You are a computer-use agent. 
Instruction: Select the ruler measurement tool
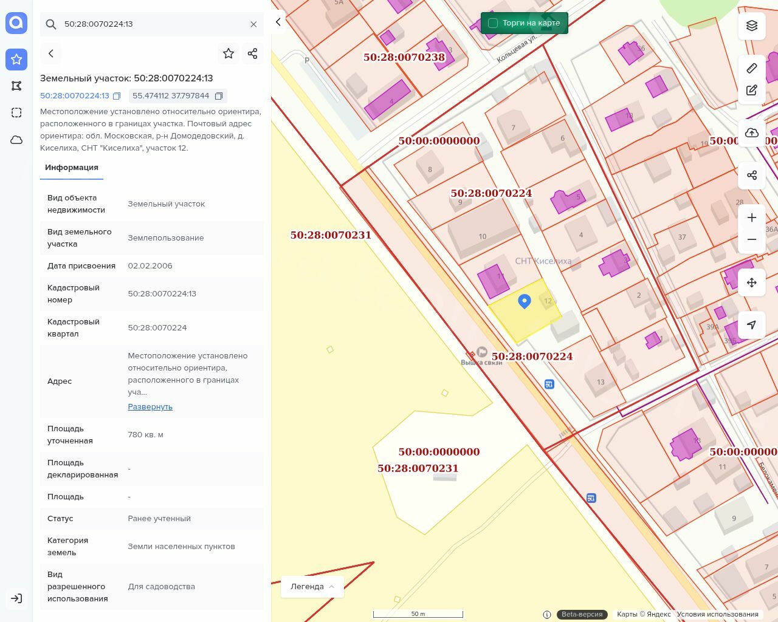click(752, 68)
